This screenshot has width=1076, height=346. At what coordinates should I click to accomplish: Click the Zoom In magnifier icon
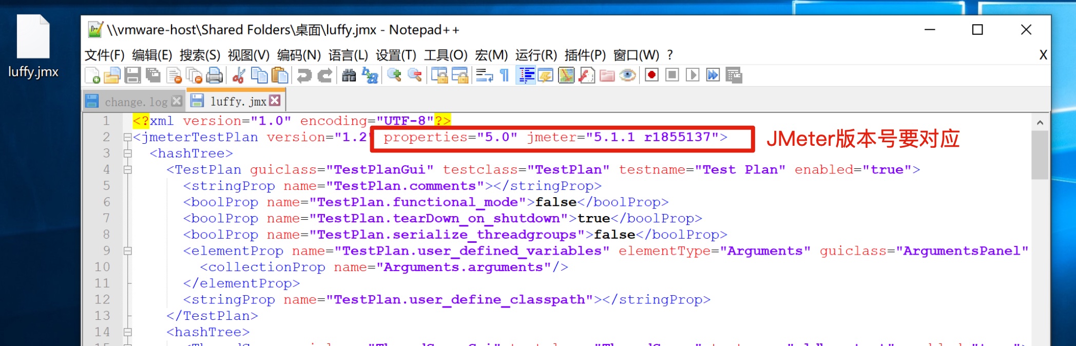click(x=394, y=75)
